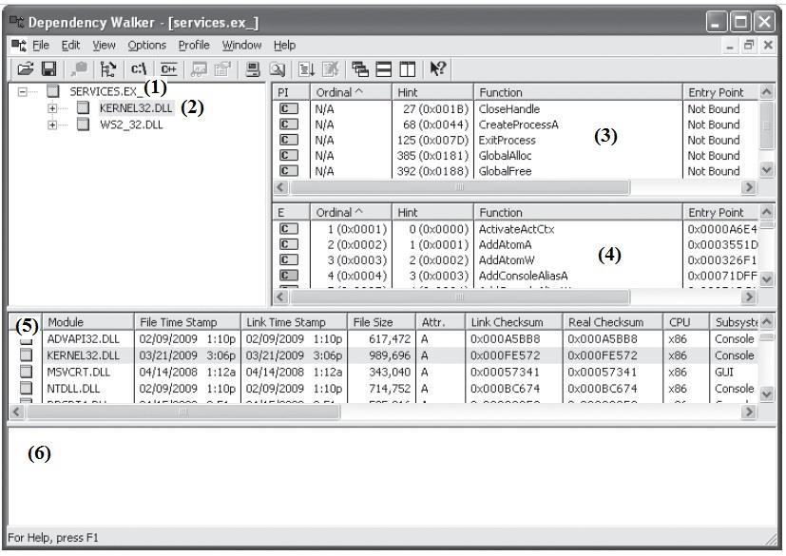786x556 pixels.
Task: Toggle the Full Paths c:\ toolbar icon
Action: (139, 68)
